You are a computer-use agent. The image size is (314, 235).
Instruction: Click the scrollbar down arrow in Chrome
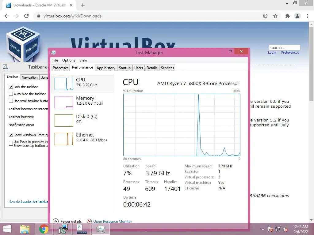coord(311,220)
